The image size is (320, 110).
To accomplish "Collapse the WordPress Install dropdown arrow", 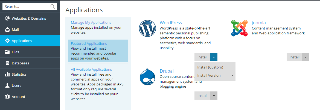I will click(x=214, y=57).
